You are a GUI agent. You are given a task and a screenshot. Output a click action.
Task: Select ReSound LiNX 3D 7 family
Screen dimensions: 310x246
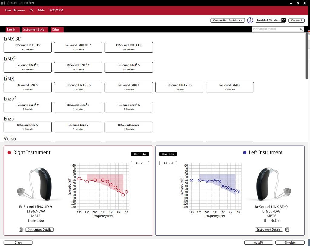[x=78, y=47]
